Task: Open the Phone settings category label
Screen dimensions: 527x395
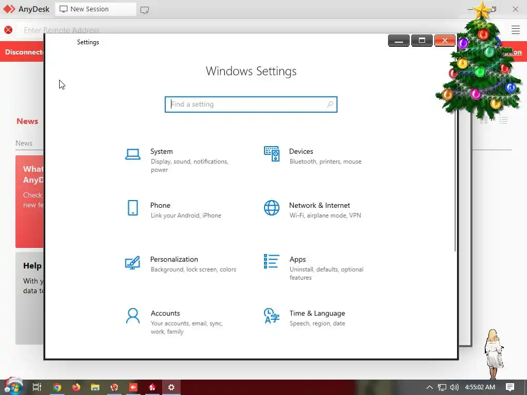Action: pos(161,205)
